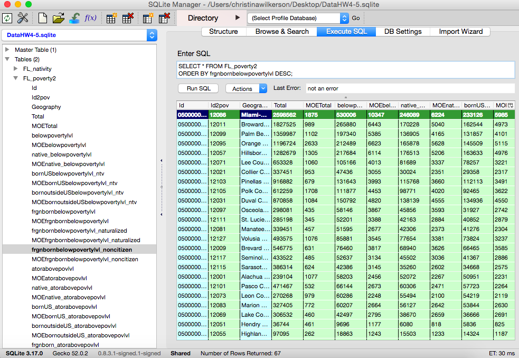The width and height of the screenshot is (519, 358).
Task: Select Geography column in the tree
Action: pos(46,107)
